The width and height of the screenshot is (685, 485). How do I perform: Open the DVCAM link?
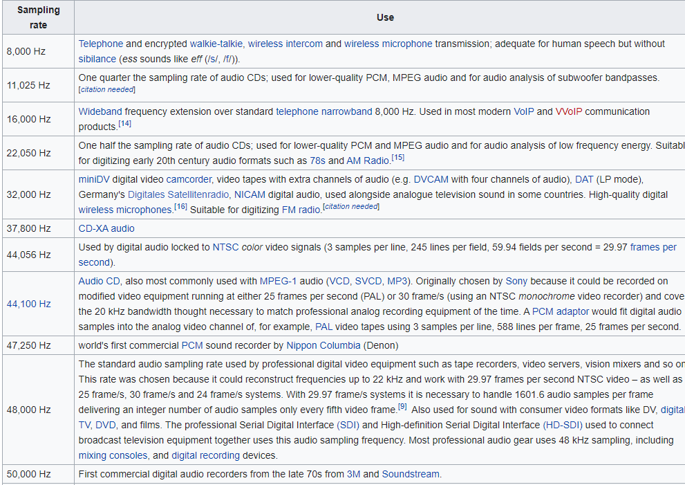click(x=431, y=179)
